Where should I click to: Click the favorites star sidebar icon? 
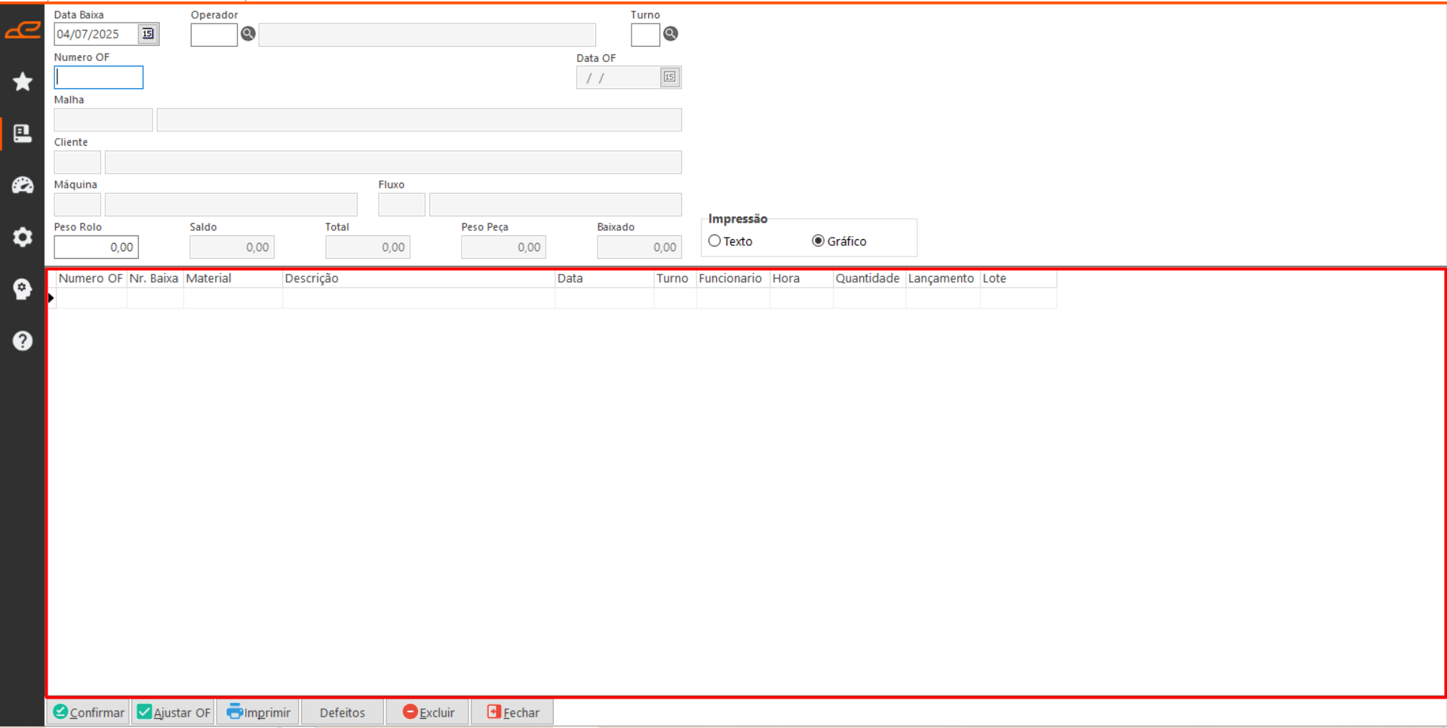point(23,81)
